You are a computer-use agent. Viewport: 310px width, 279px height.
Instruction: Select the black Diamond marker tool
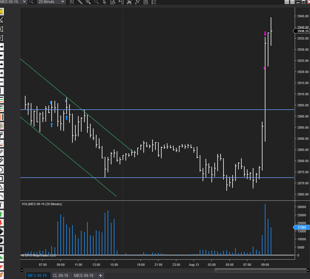[x=1, y=232]
